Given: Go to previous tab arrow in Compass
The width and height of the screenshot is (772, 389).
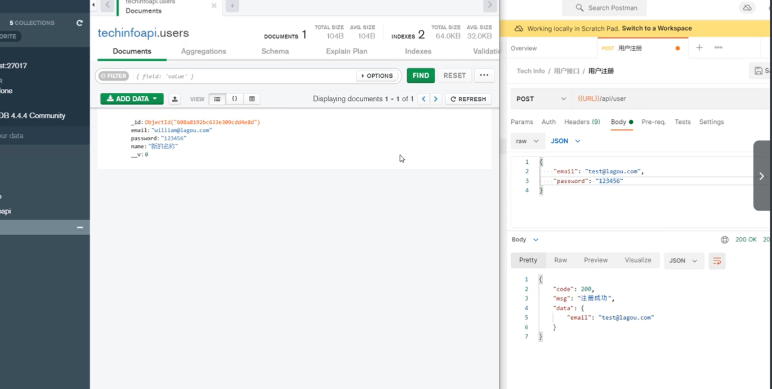Looking at the screenshot, I should click(x=107, y=6).
